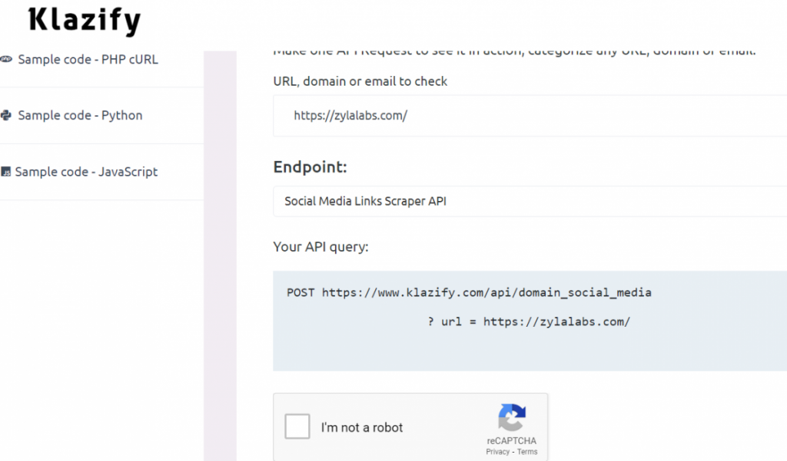Click the 'Your API query:' label
The image size is (787, 461).
(320, 246)
